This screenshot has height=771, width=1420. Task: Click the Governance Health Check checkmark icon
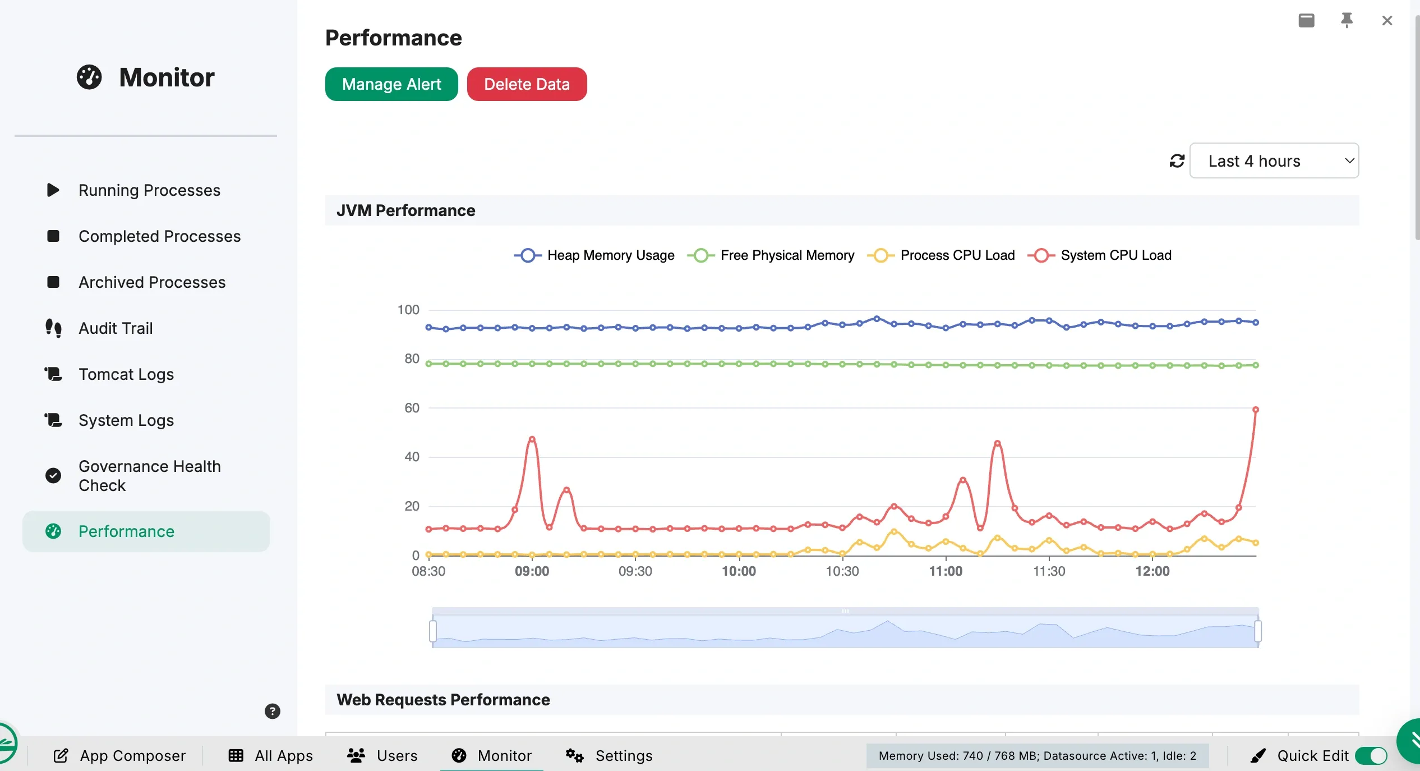coord(53,476)
